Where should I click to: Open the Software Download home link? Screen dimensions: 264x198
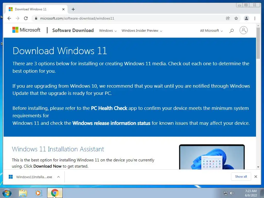[73, 30]
